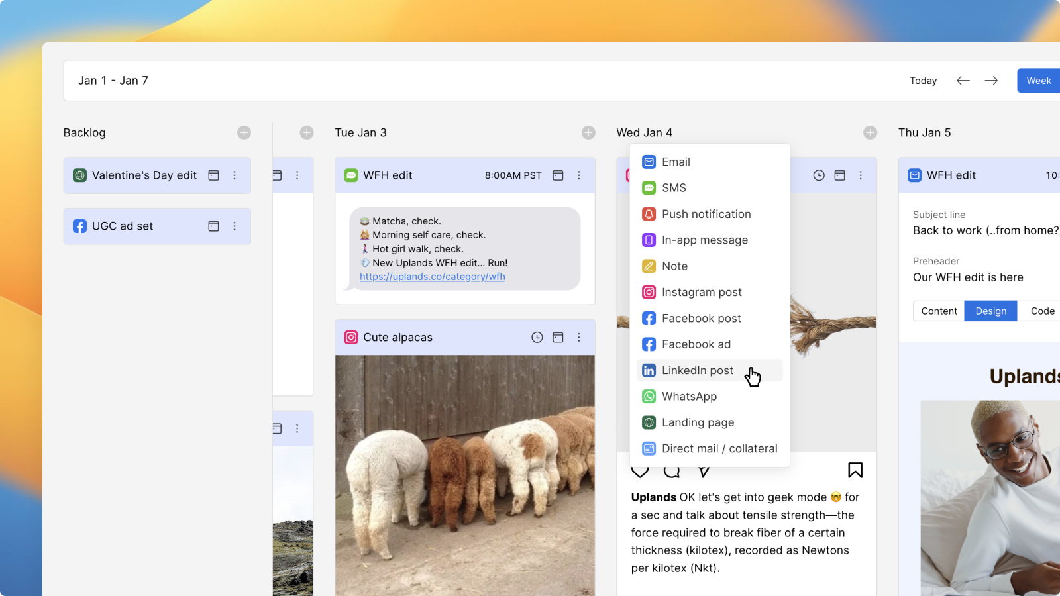Choose Landing page in the menu
The height and width of the screenshot is (596, 1060).
[x=710, y=422]
